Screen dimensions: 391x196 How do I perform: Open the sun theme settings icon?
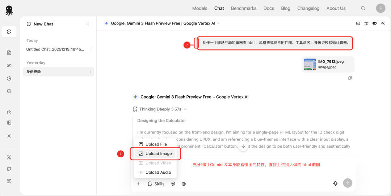pyautogui.click(x=9, y=136)
